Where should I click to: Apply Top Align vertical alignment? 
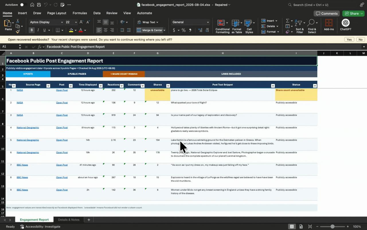(99, 22)
